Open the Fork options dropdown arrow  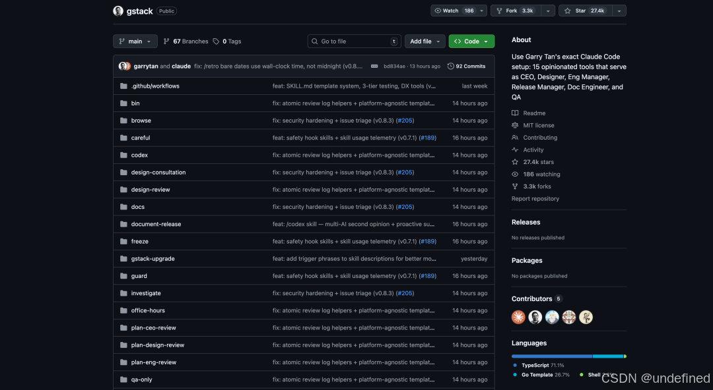548,11
